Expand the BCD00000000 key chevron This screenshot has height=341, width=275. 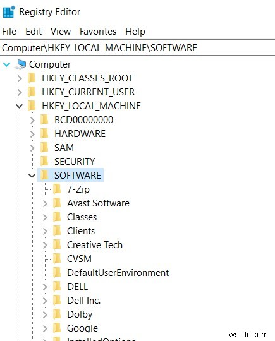coord(32,120)
